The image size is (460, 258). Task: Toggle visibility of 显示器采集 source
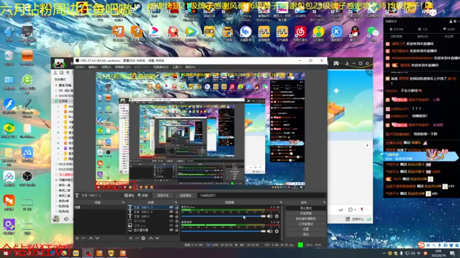[171, 230]
